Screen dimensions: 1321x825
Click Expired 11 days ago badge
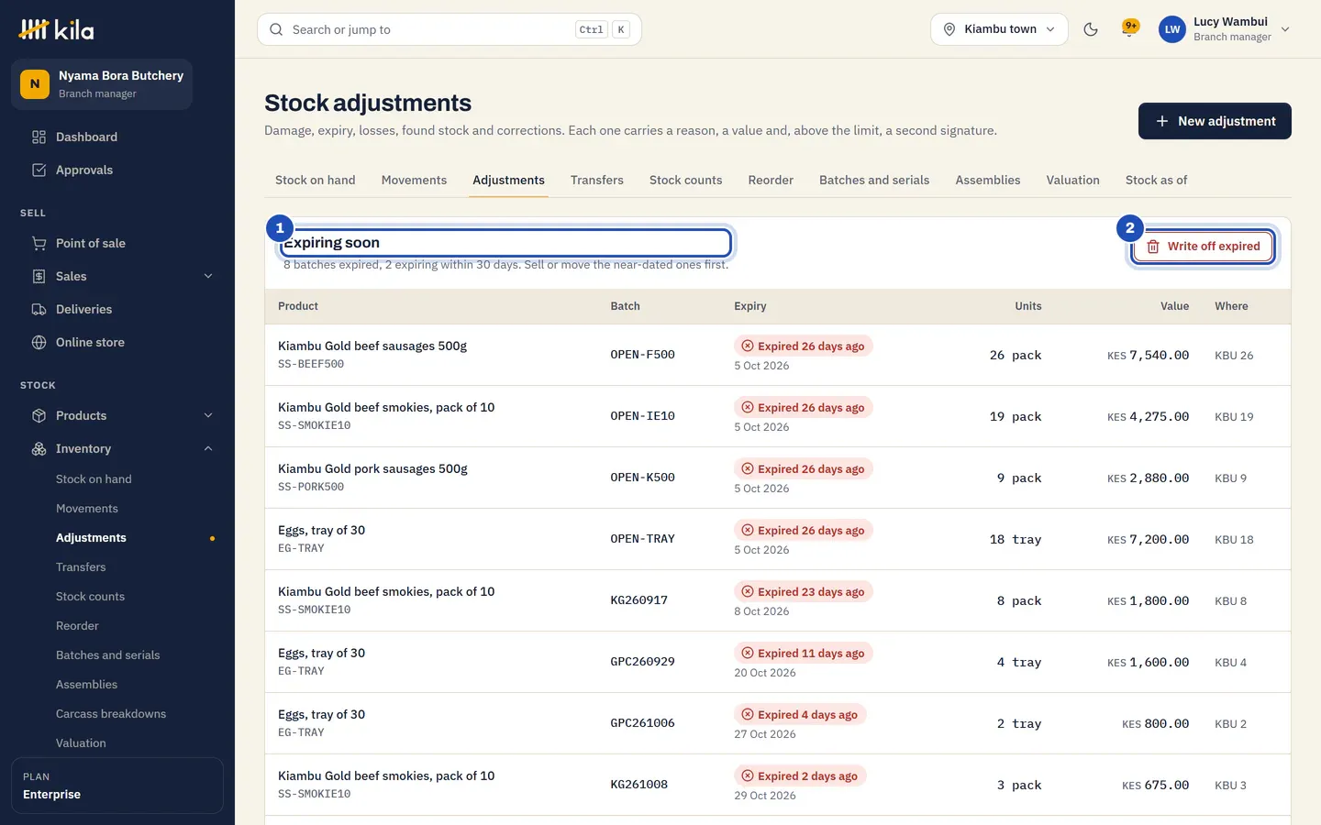click(803, 654)
